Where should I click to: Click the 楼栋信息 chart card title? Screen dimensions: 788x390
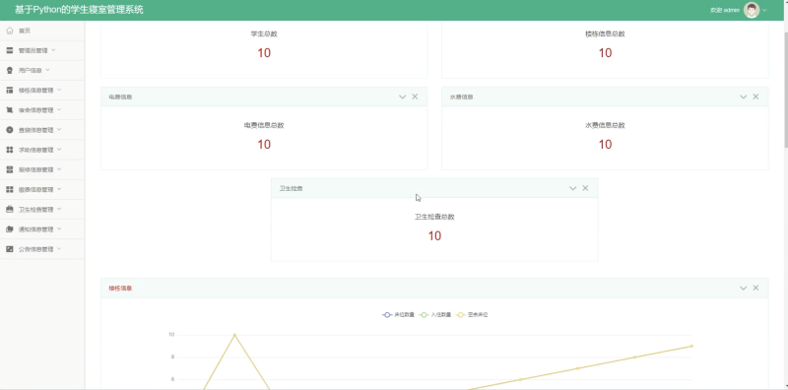[x=120, y=289]
